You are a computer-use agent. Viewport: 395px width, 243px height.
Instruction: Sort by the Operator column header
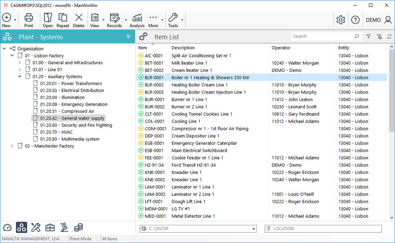281,48
